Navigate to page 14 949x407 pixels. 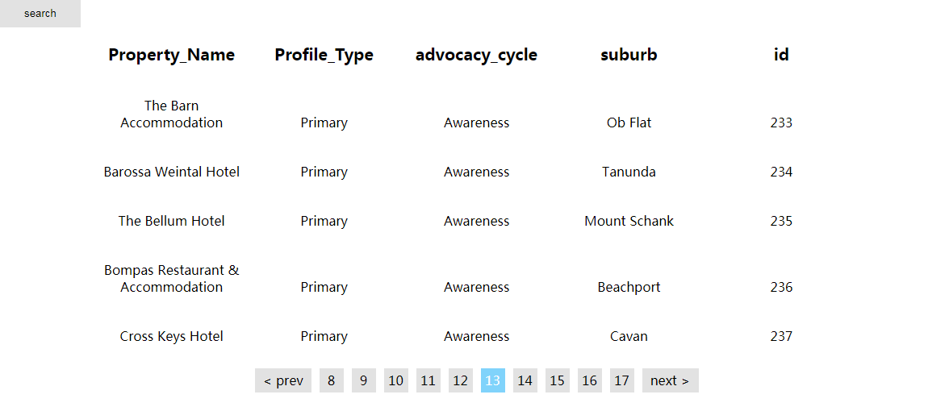point(525,380)
